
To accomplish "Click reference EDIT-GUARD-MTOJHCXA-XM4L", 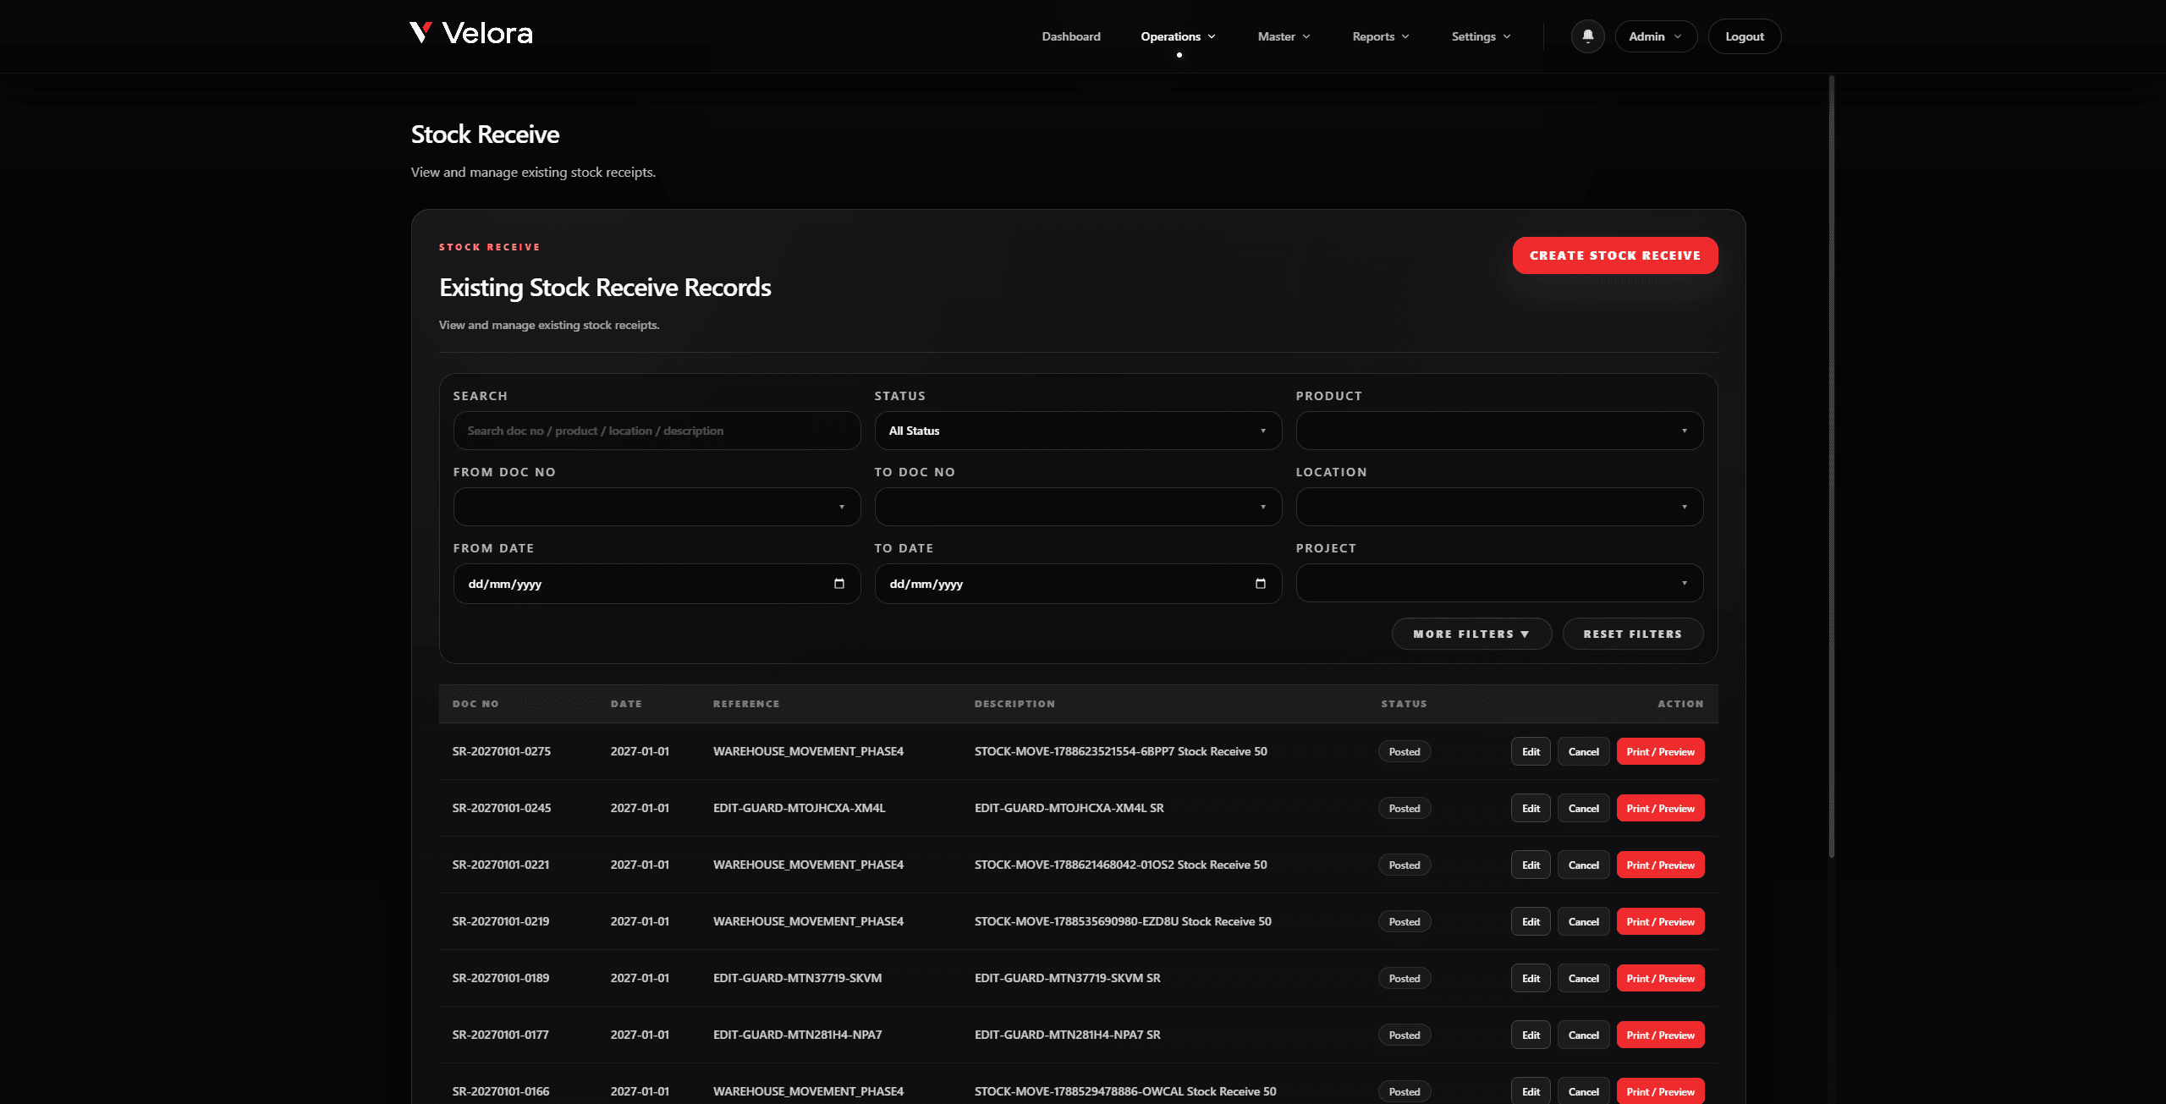I will pyautogui.click(x=799, y=808).
